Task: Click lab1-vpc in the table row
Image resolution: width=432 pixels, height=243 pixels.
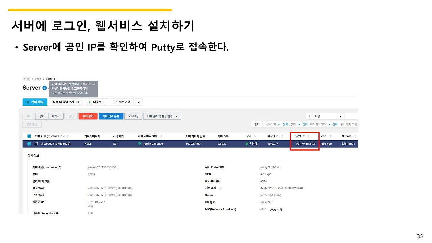Action: (x=326, y=144)
